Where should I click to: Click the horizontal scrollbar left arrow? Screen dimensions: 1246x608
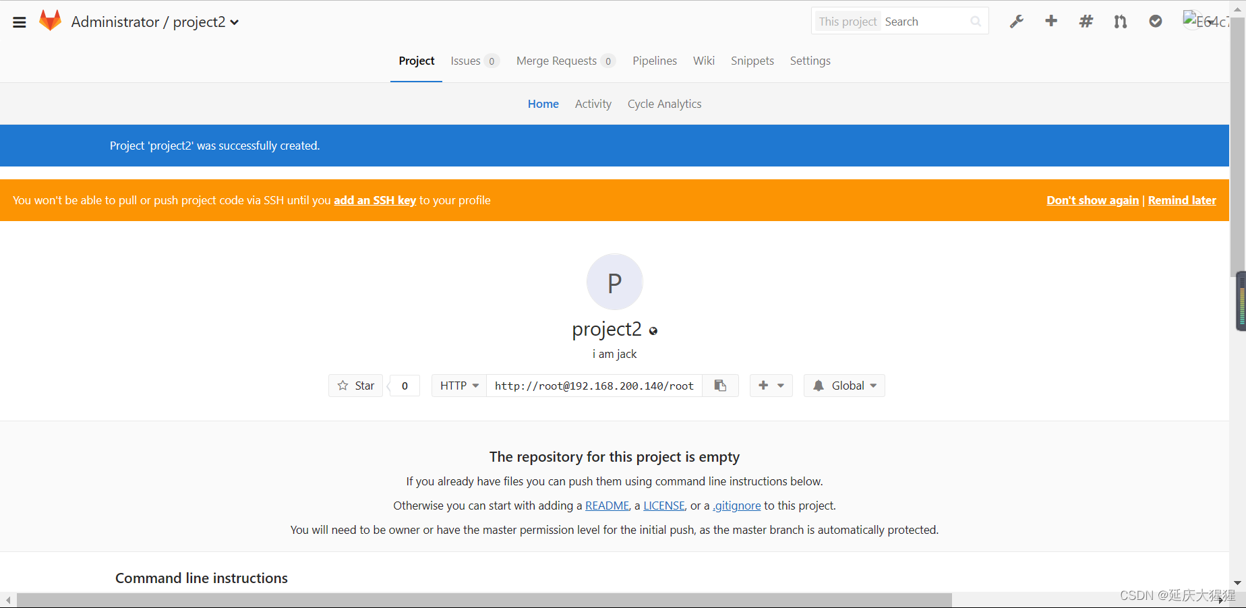point(8,600)
